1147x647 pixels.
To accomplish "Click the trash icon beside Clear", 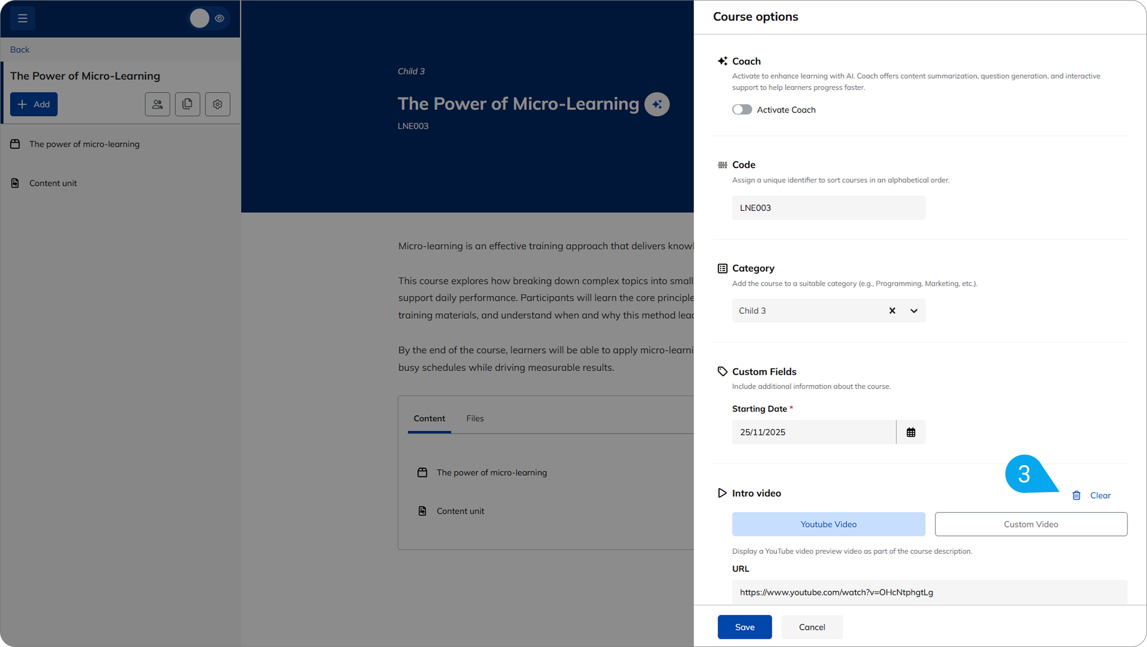I will (x=1076, y=495).
